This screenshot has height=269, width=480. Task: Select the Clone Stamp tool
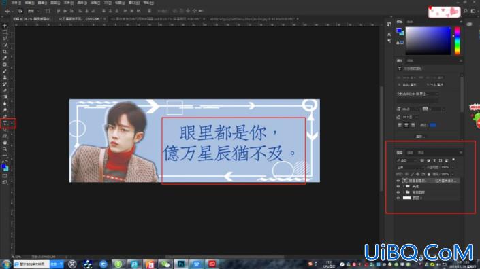pyautogui.click(x=5, y=77)
